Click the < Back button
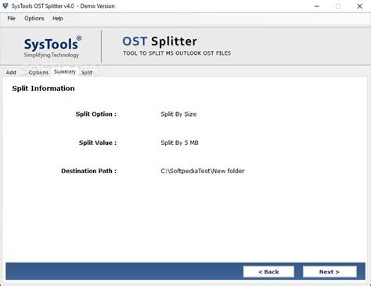Viewport: 371px width, 286px height. point(268,272)
